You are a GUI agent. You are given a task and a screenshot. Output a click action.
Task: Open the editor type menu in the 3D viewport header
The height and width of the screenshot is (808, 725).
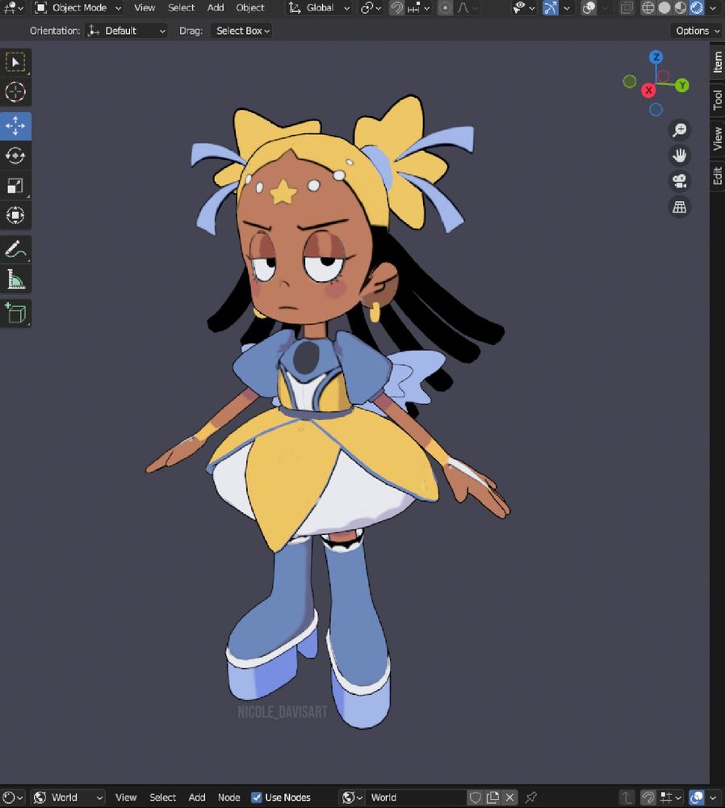13,8
